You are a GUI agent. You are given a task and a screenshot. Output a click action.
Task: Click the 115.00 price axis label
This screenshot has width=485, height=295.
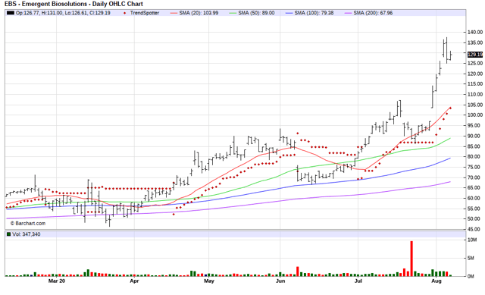coord(475,84)
